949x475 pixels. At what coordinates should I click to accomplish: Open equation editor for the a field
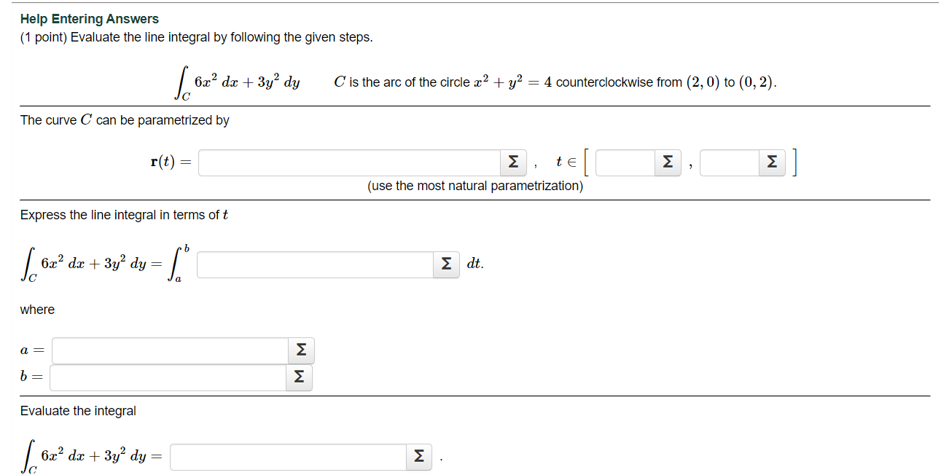click(x=300, y=350)
